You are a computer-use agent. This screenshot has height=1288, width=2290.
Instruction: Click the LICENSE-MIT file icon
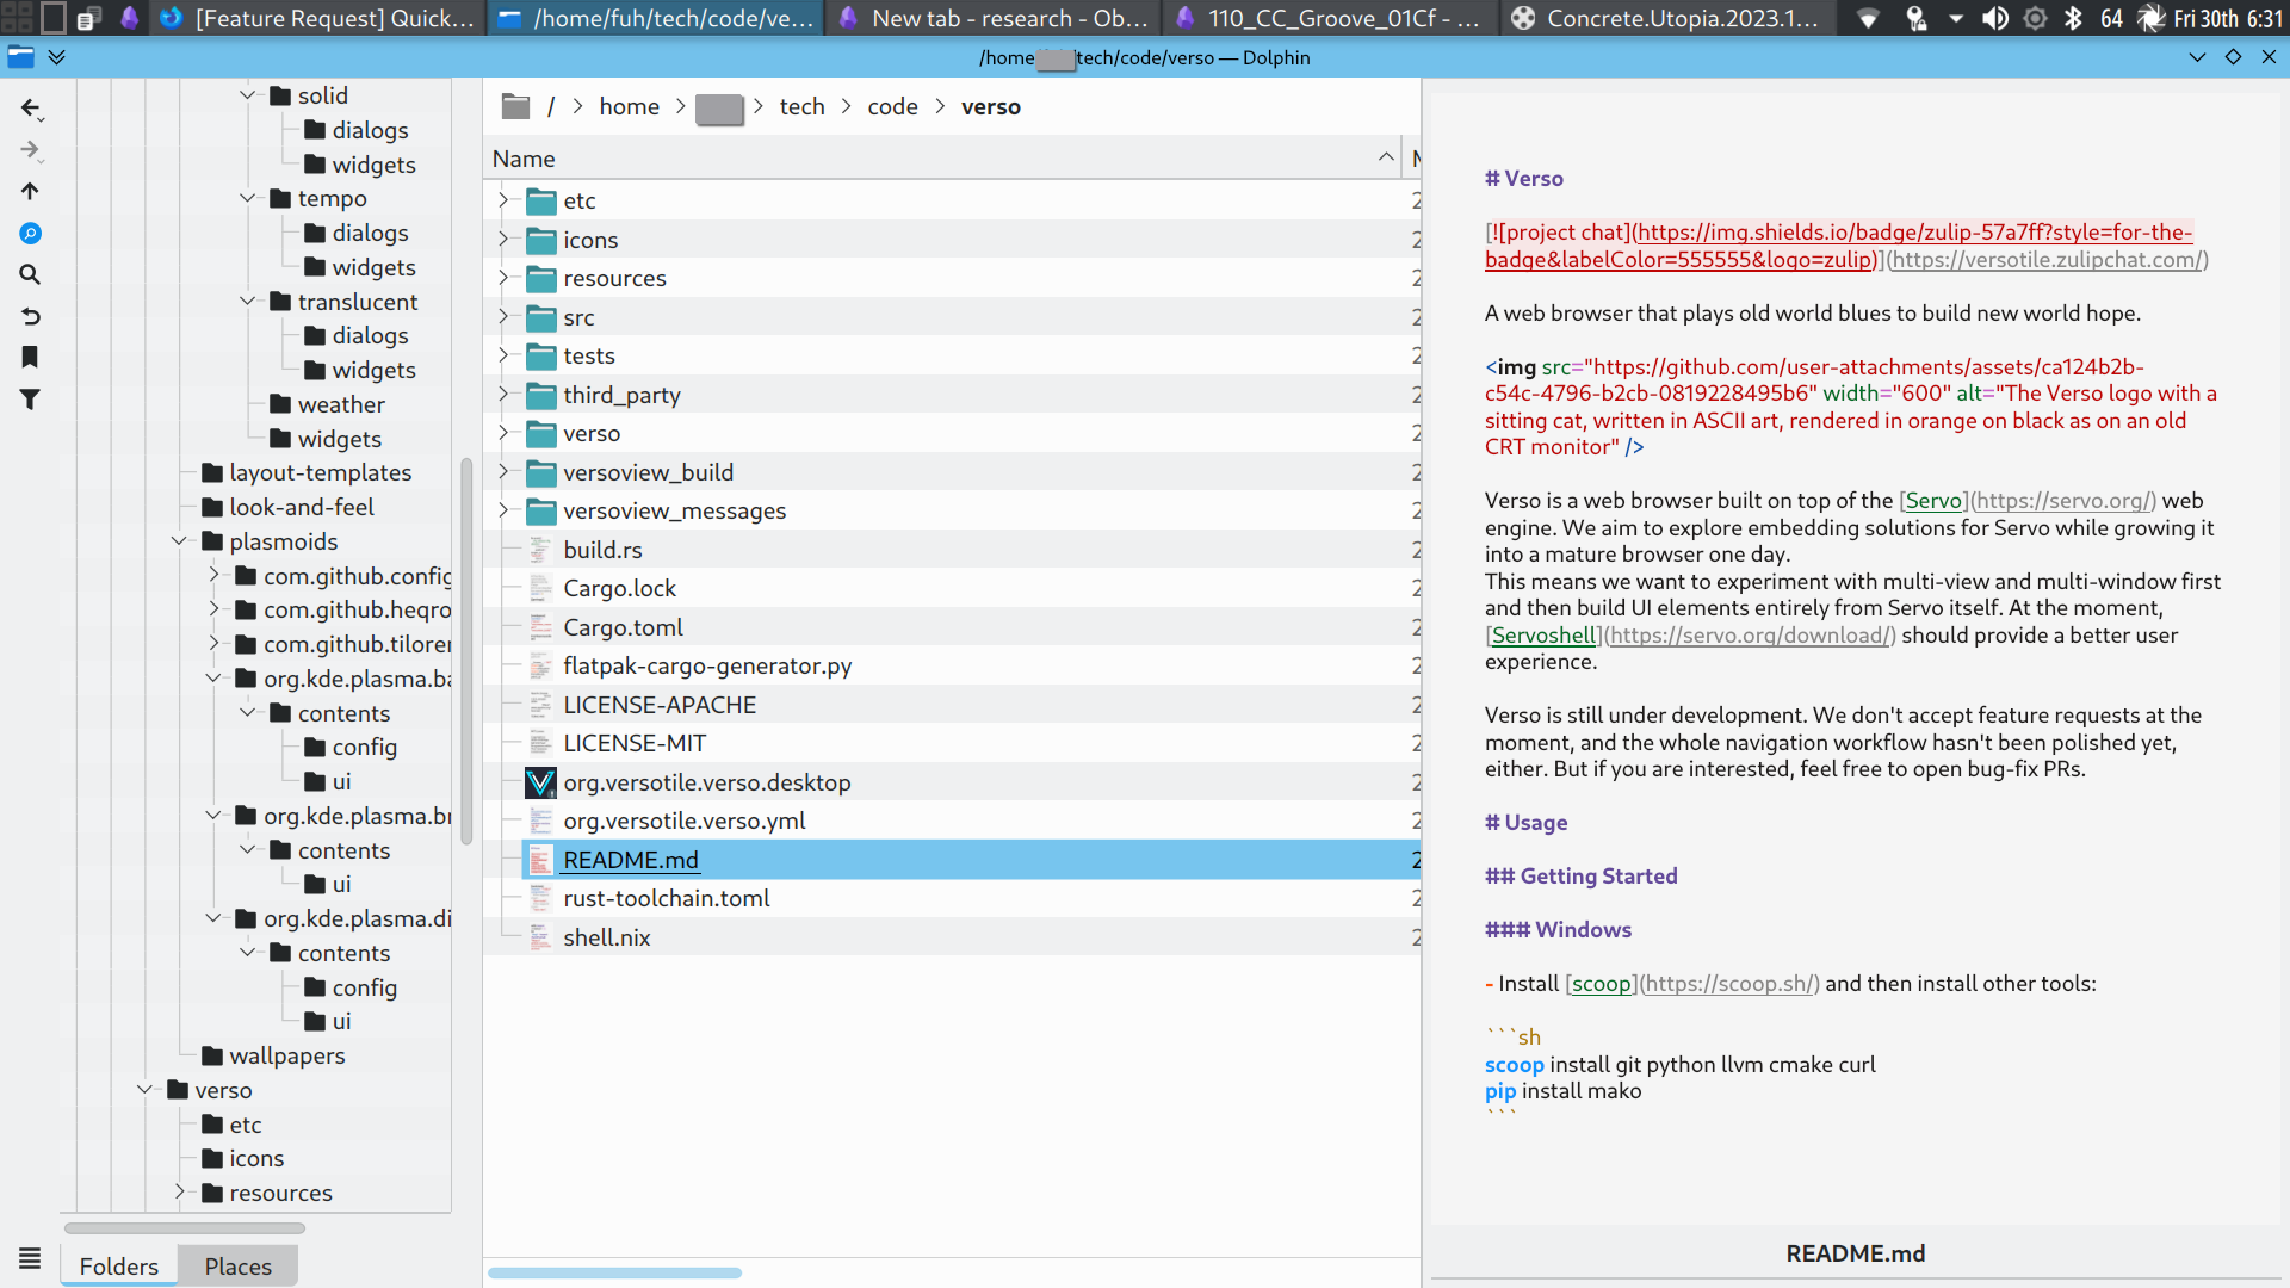[540, 743]
